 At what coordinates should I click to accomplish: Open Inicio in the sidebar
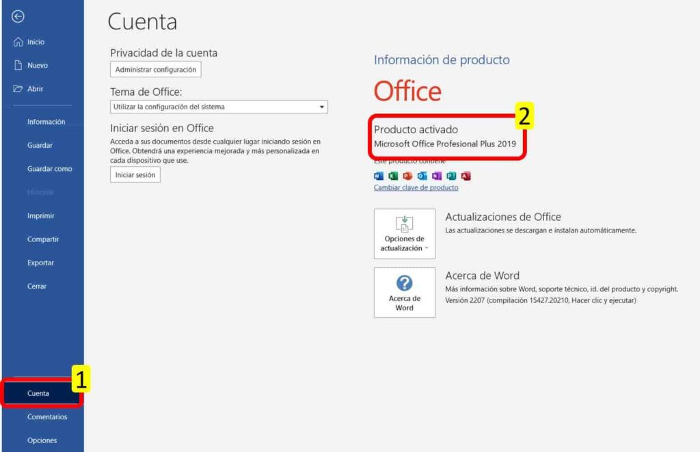[36, 42]
